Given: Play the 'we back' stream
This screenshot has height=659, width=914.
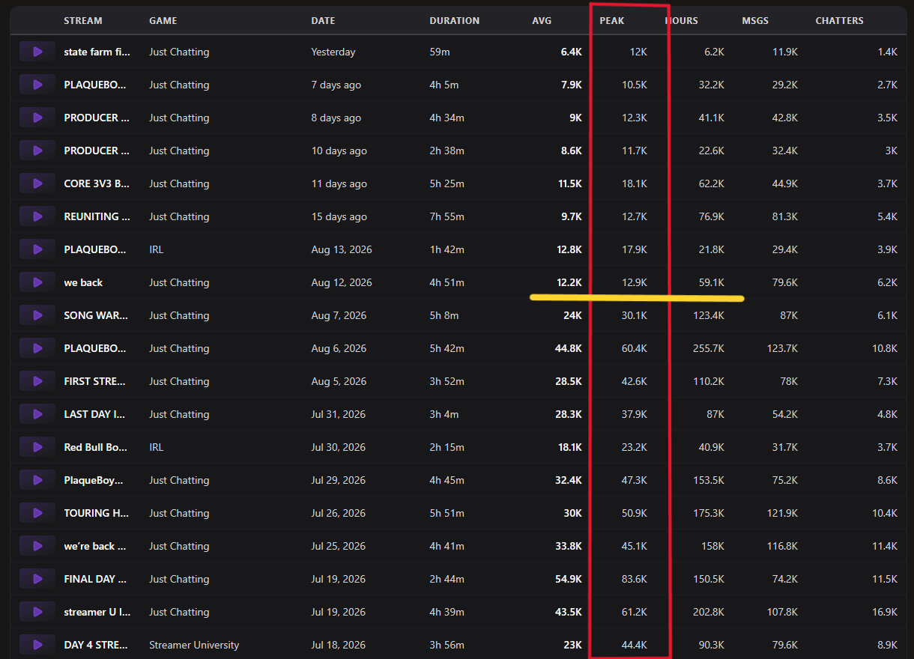Looking at the screenshot, I should [37, 282].
